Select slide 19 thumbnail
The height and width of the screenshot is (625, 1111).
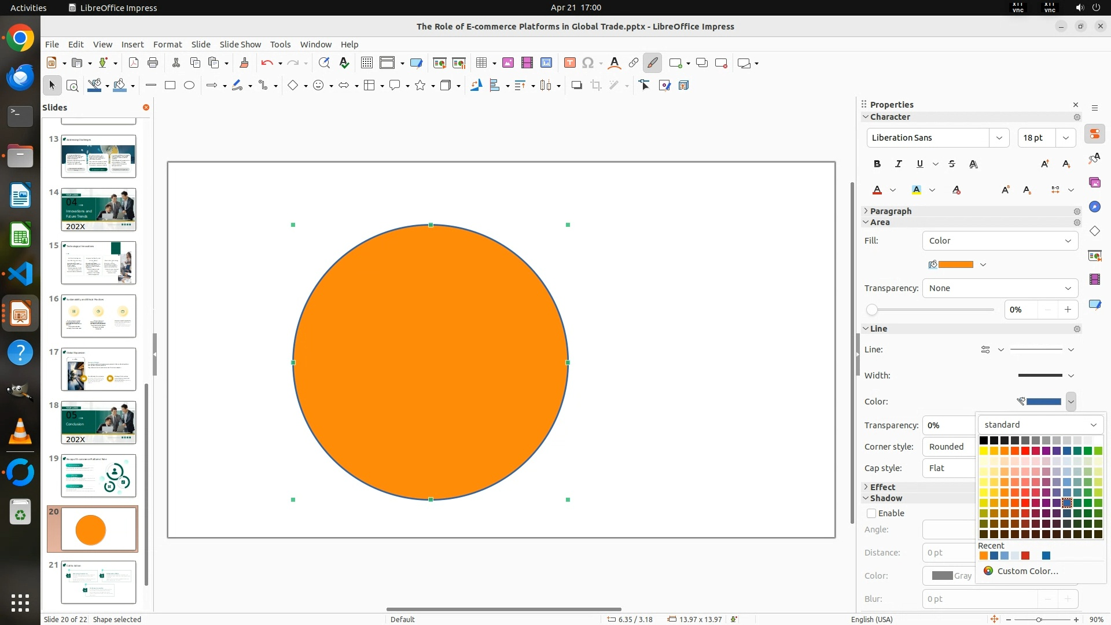click(98, 476)
